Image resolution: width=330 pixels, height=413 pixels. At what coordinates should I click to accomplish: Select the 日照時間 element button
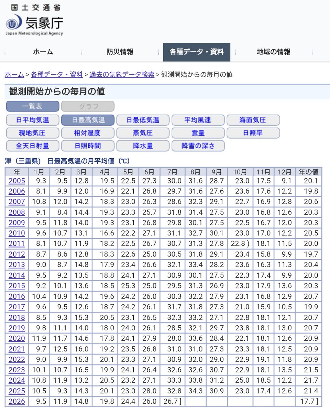(x=88, y=146)
